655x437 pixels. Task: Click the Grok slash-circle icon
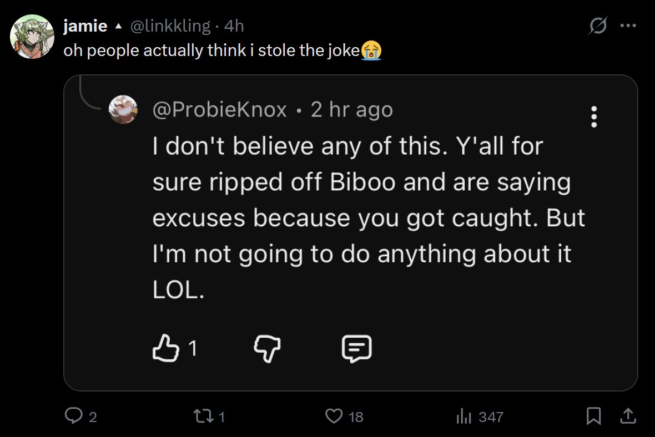pyautogui.click(x=598, y=27)
